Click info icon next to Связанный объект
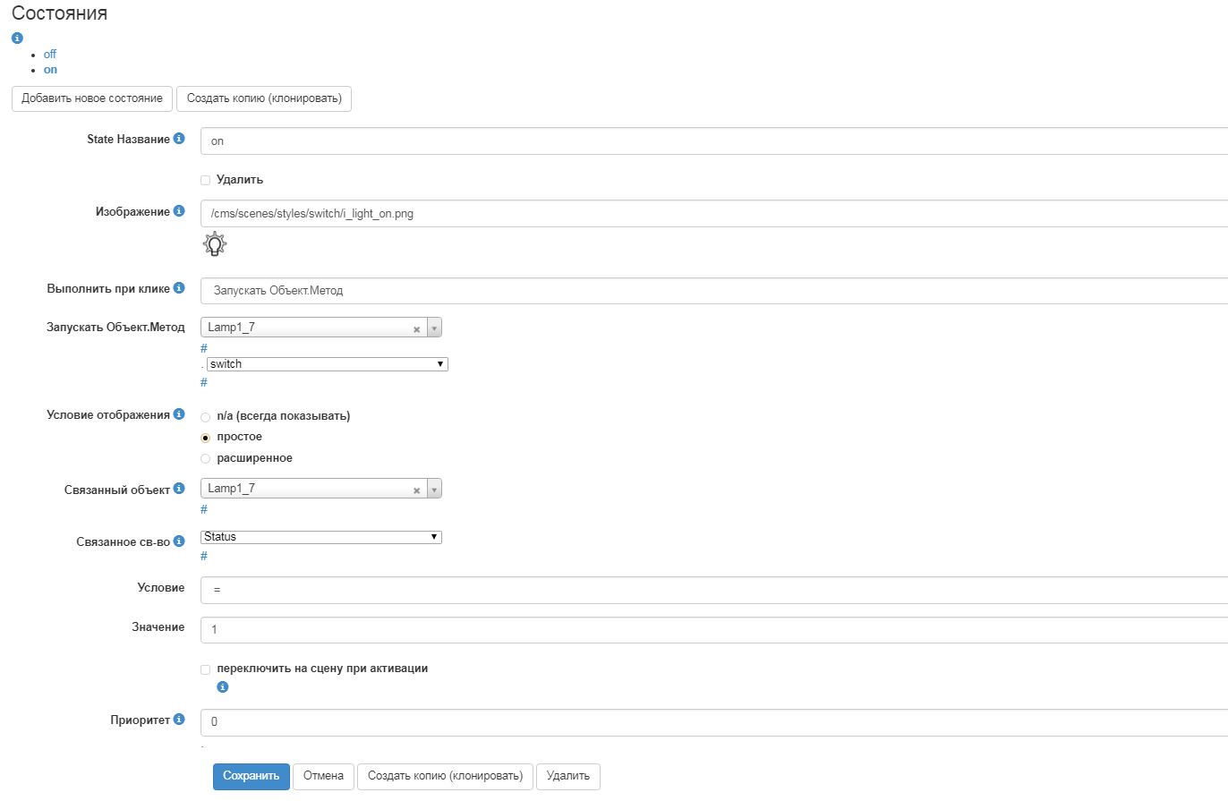Image resolution: width=1228 pixels, height=801 pixels. (179, 489)
